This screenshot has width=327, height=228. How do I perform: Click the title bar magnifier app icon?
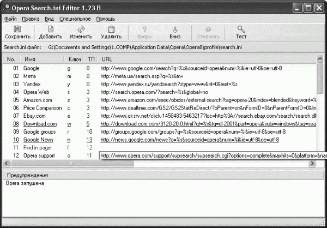pos(6,8)
